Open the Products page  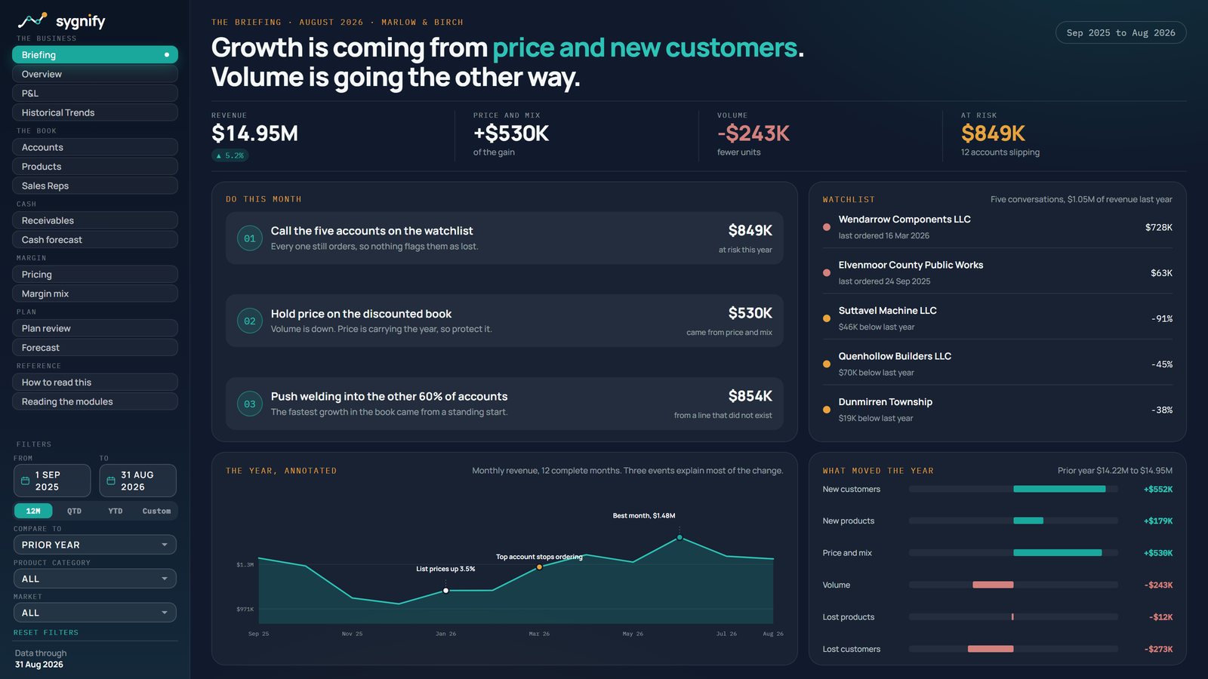click(95, 167)
